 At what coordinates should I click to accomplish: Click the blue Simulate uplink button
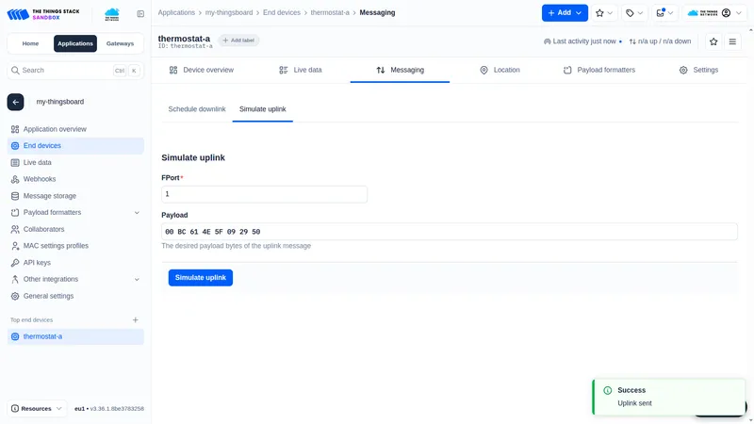(x=201, y=278)
